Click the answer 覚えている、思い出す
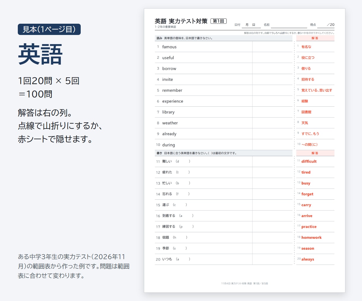 [317, 90]
